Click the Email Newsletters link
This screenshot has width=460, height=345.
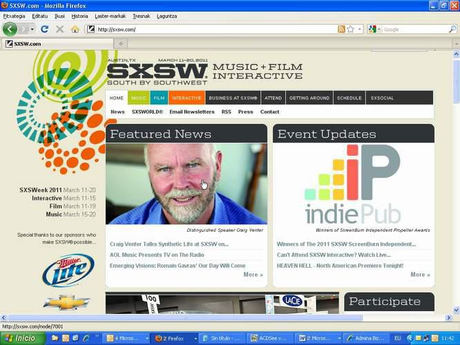tap(192, 112)
